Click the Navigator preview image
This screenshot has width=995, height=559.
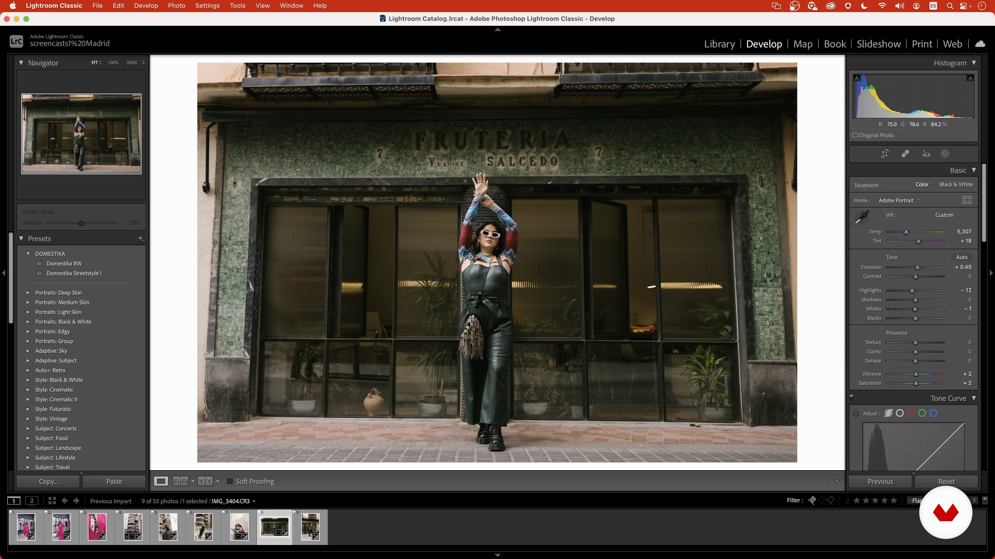pyautogui.click(x=81, y=134)
